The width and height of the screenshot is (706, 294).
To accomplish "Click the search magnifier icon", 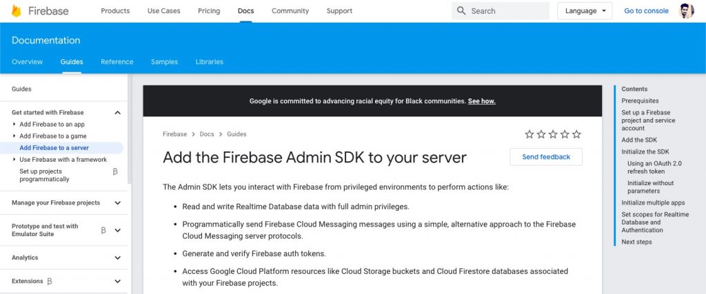I will coord(461,11).
